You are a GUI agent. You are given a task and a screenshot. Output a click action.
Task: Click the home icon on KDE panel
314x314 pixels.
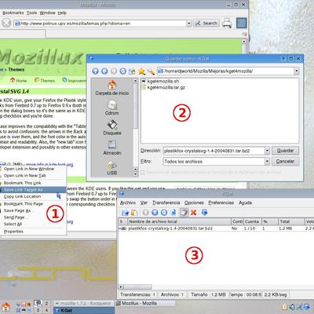[x=5, y=307]
